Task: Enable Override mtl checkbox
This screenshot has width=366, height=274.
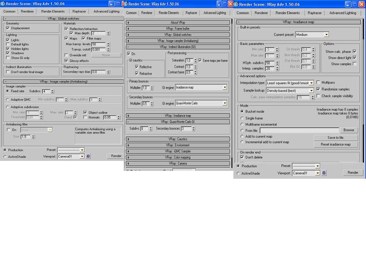Action: tap(66, 55)
